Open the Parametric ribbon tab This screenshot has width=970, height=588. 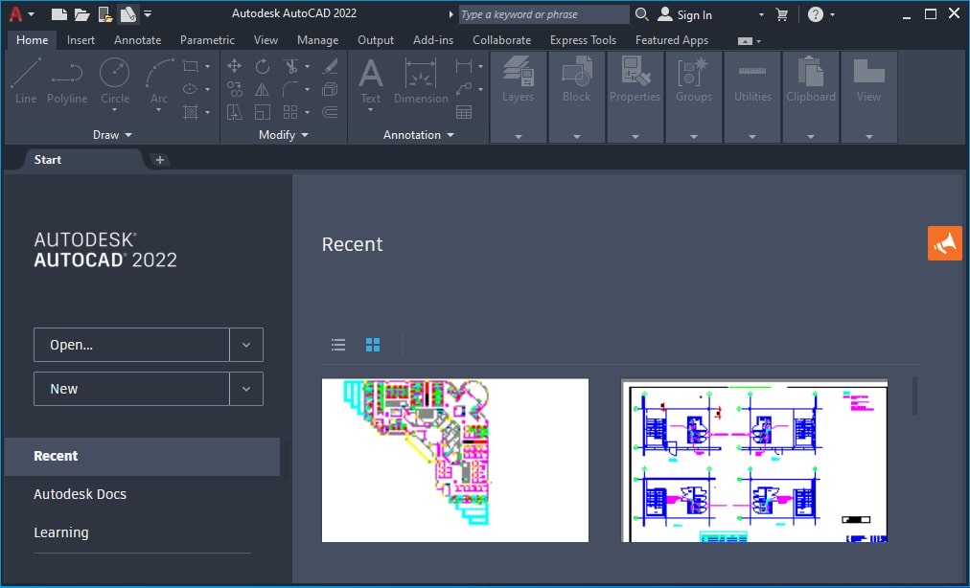coord(207,40)
